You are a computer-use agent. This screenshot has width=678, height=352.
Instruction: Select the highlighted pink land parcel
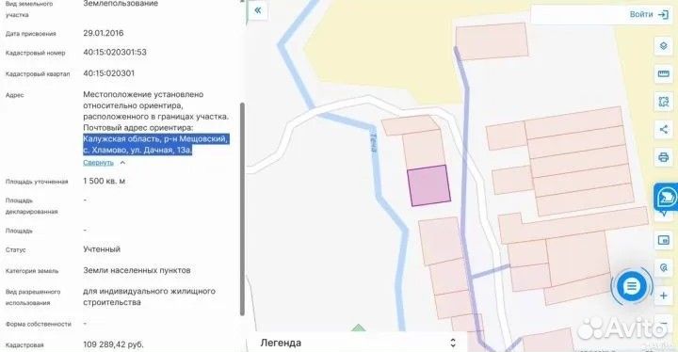(x=429, y=185)
